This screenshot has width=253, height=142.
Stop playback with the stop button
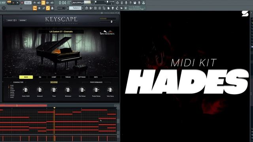pos(17,3)
